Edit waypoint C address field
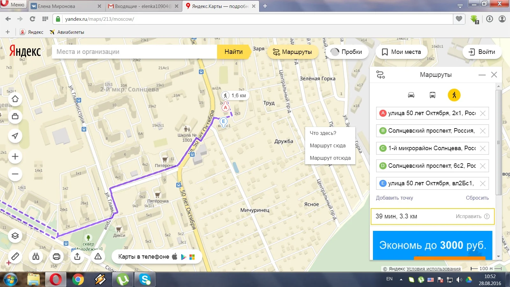The width and height of the screenshot is (510, 287). [432, 148]
